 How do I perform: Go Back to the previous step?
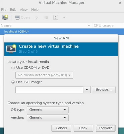tap(83, 128)
